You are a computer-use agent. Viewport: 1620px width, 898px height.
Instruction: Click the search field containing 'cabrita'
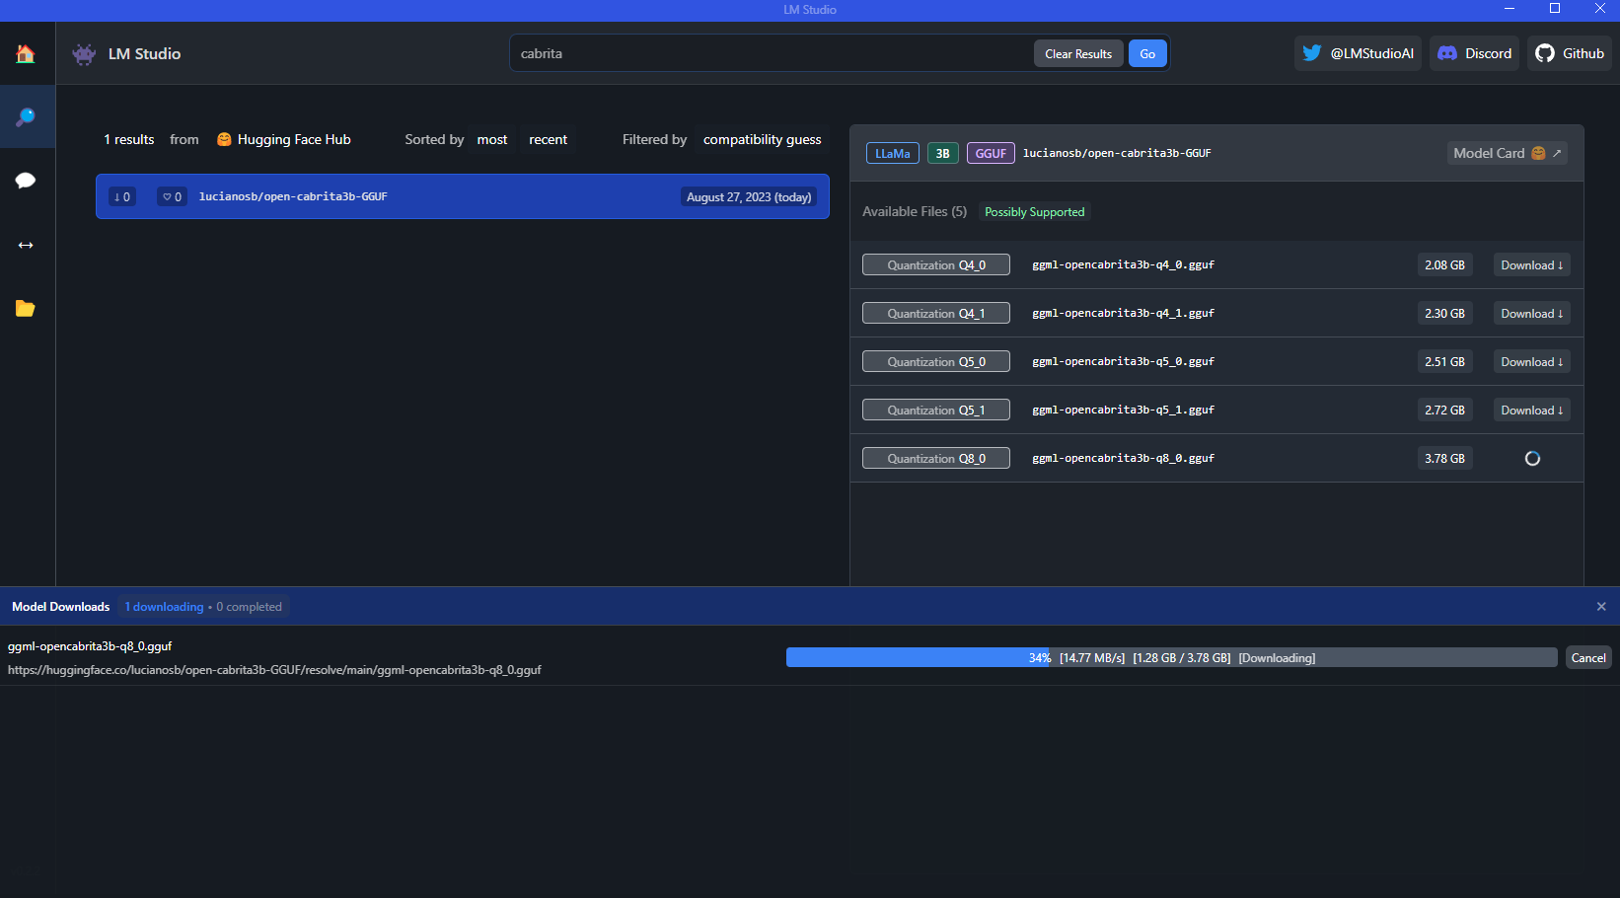click(770, 53)
